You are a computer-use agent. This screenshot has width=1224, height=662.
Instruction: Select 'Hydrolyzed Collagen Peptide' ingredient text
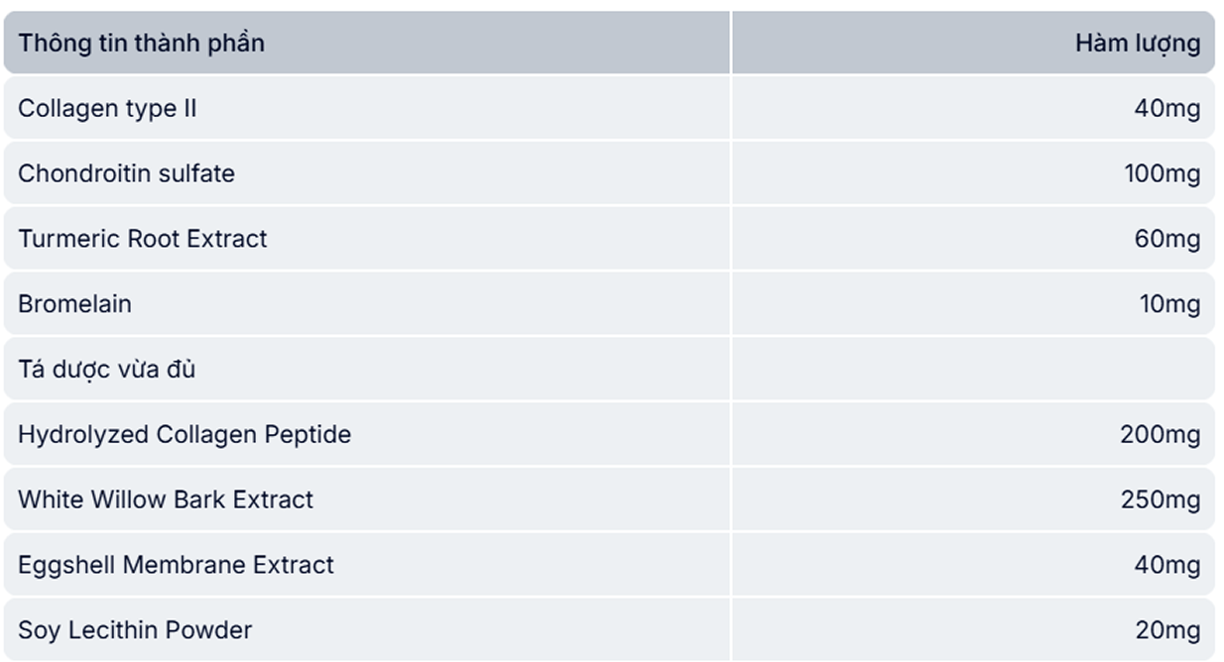pyautogui.click(x=184, y=435)
